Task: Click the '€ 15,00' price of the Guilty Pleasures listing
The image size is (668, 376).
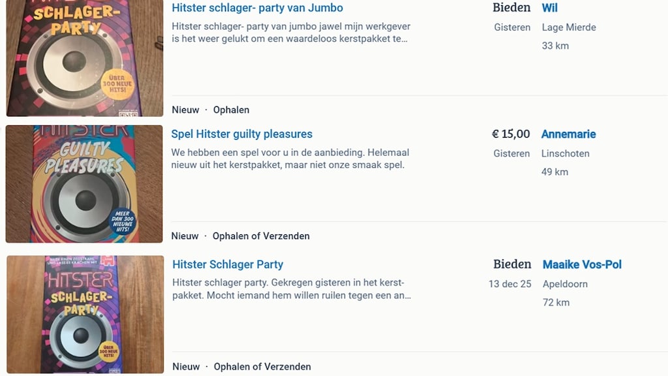Action: point(509,134)
